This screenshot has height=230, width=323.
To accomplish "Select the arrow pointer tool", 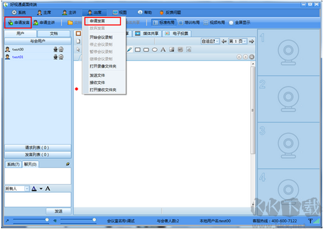I will (x=78, y=50).
